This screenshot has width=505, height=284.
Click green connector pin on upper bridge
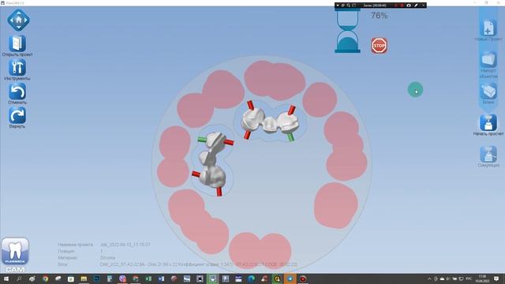pyautogui.click(x=290, y=137)
